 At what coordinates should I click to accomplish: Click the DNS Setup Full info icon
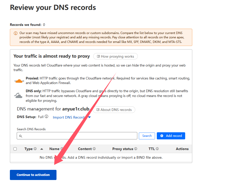[x=46, y=117]
